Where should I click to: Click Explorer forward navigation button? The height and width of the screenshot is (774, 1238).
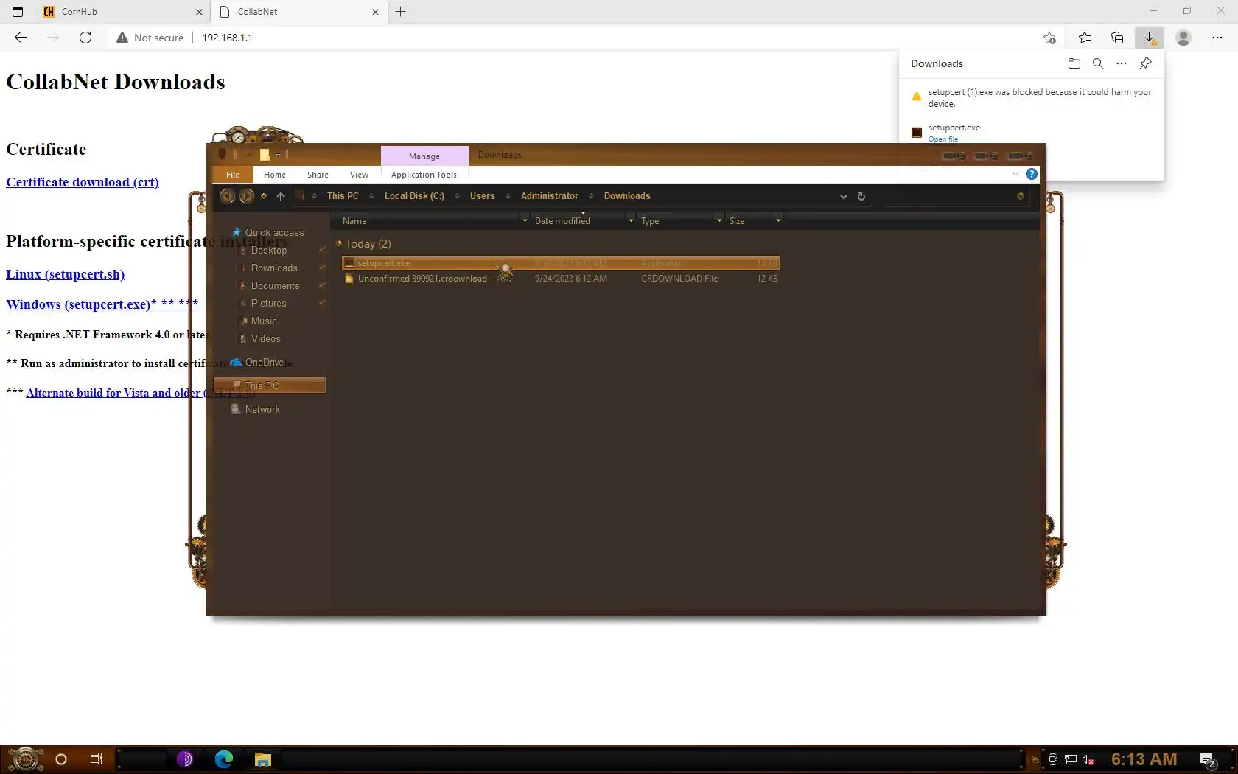[x=246, y=196]
